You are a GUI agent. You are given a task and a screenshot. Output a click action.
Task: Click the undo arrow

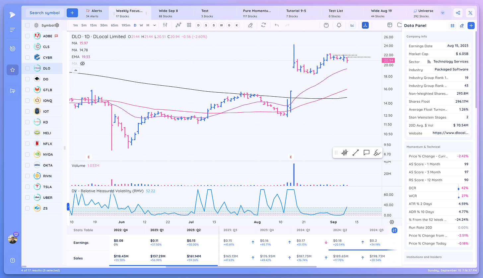click(277, 25)
